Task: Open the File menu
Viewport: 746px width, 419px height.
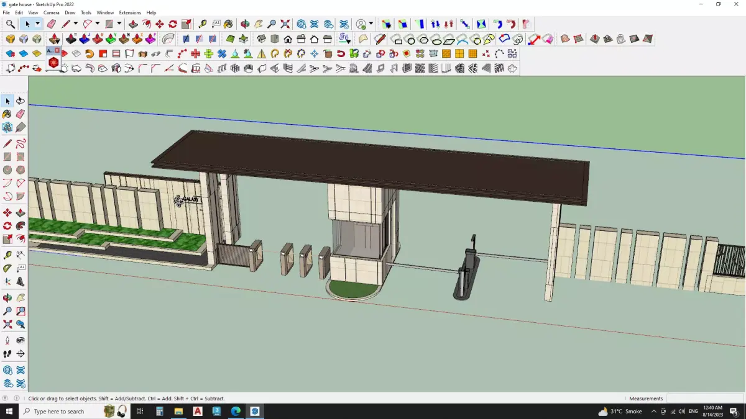Action: click(x=6, y=12)
